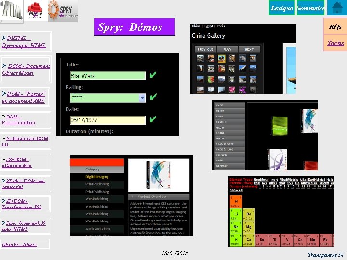The height and width of the screenshot is (260, 347).
Task: Choose the SHAKE effect menu item
Action: click(230, 133)
